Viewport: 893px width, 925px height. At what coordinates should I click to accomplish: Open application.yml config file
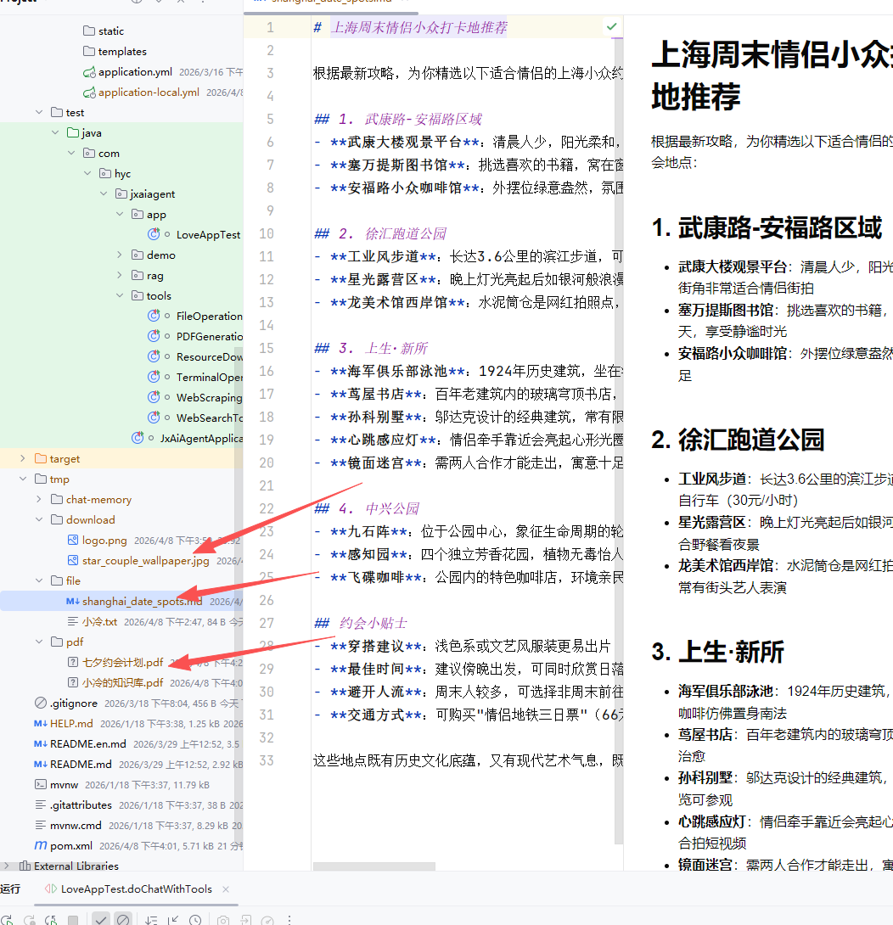click(135, 72)
